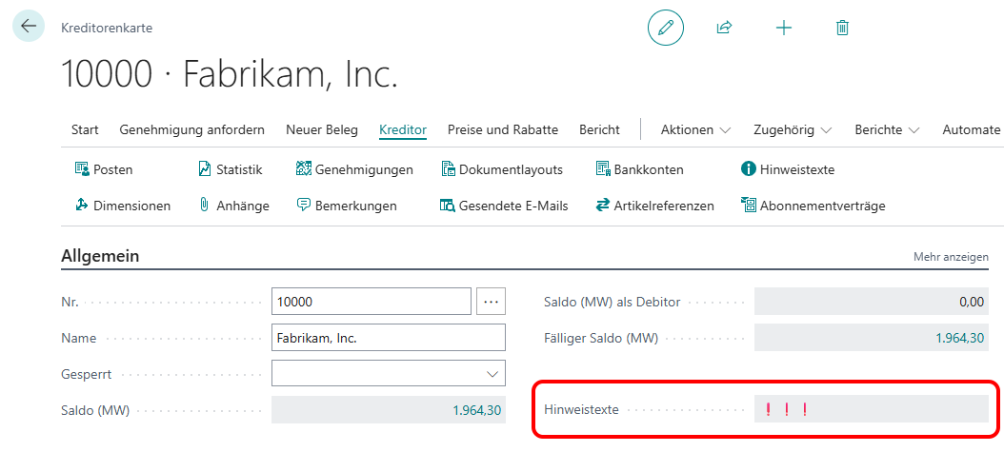Open Preise und Rabatte tab
Viewport: 1004px width, 452px height.
503,129
